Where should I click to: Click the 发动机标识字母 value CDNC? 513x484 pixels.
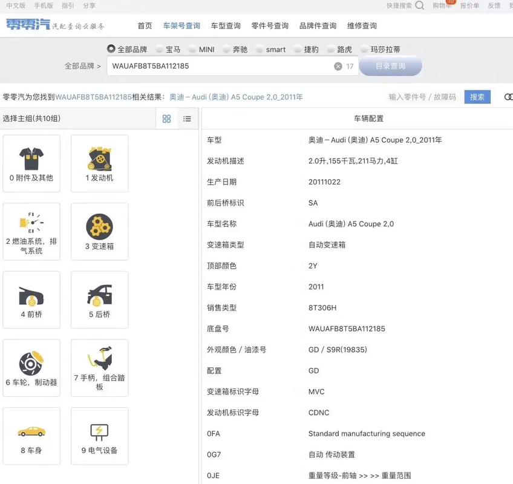coord(319,413)
